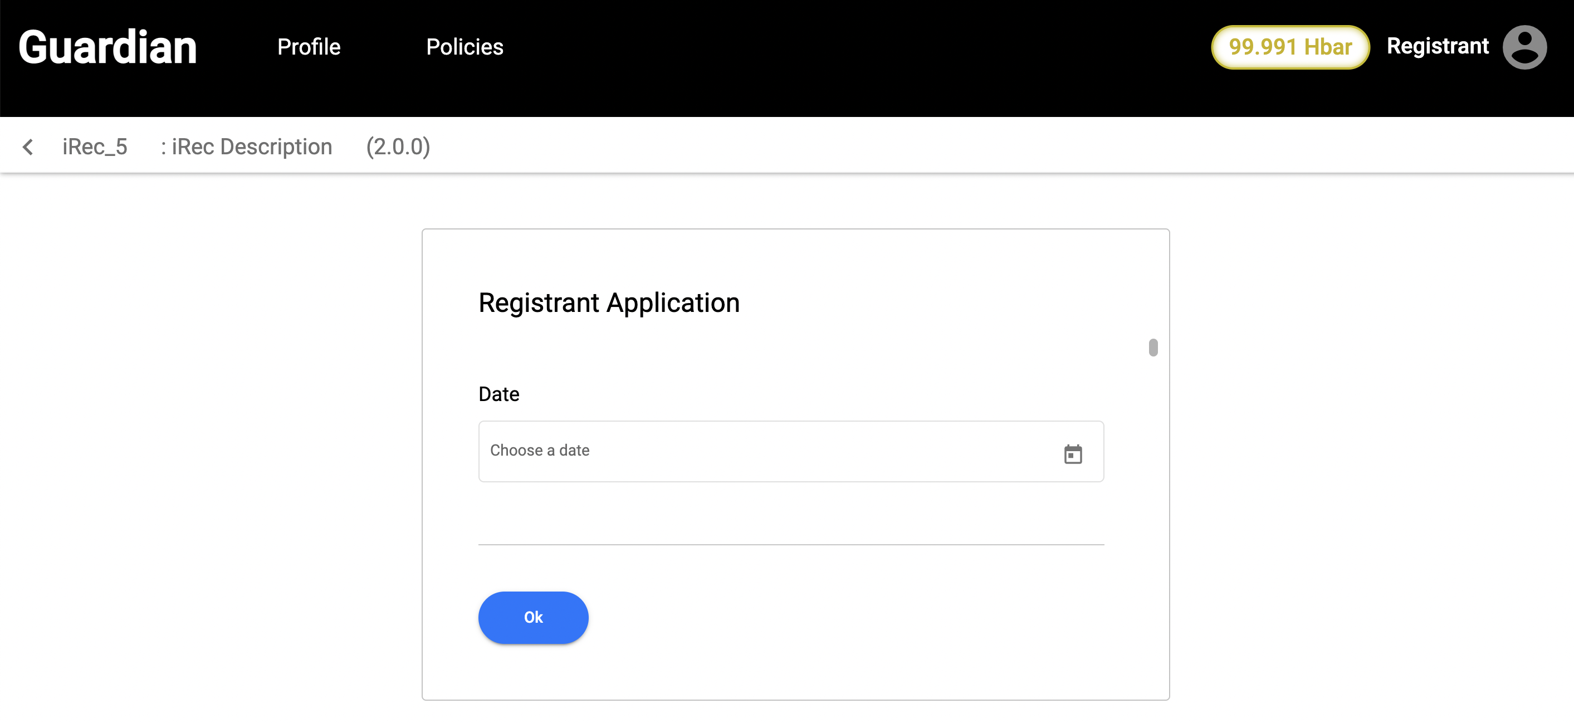Click empty breadcrumb bar right of version
The height and width of the screenshot is (723, 1574).
click(x=977, y=146)
